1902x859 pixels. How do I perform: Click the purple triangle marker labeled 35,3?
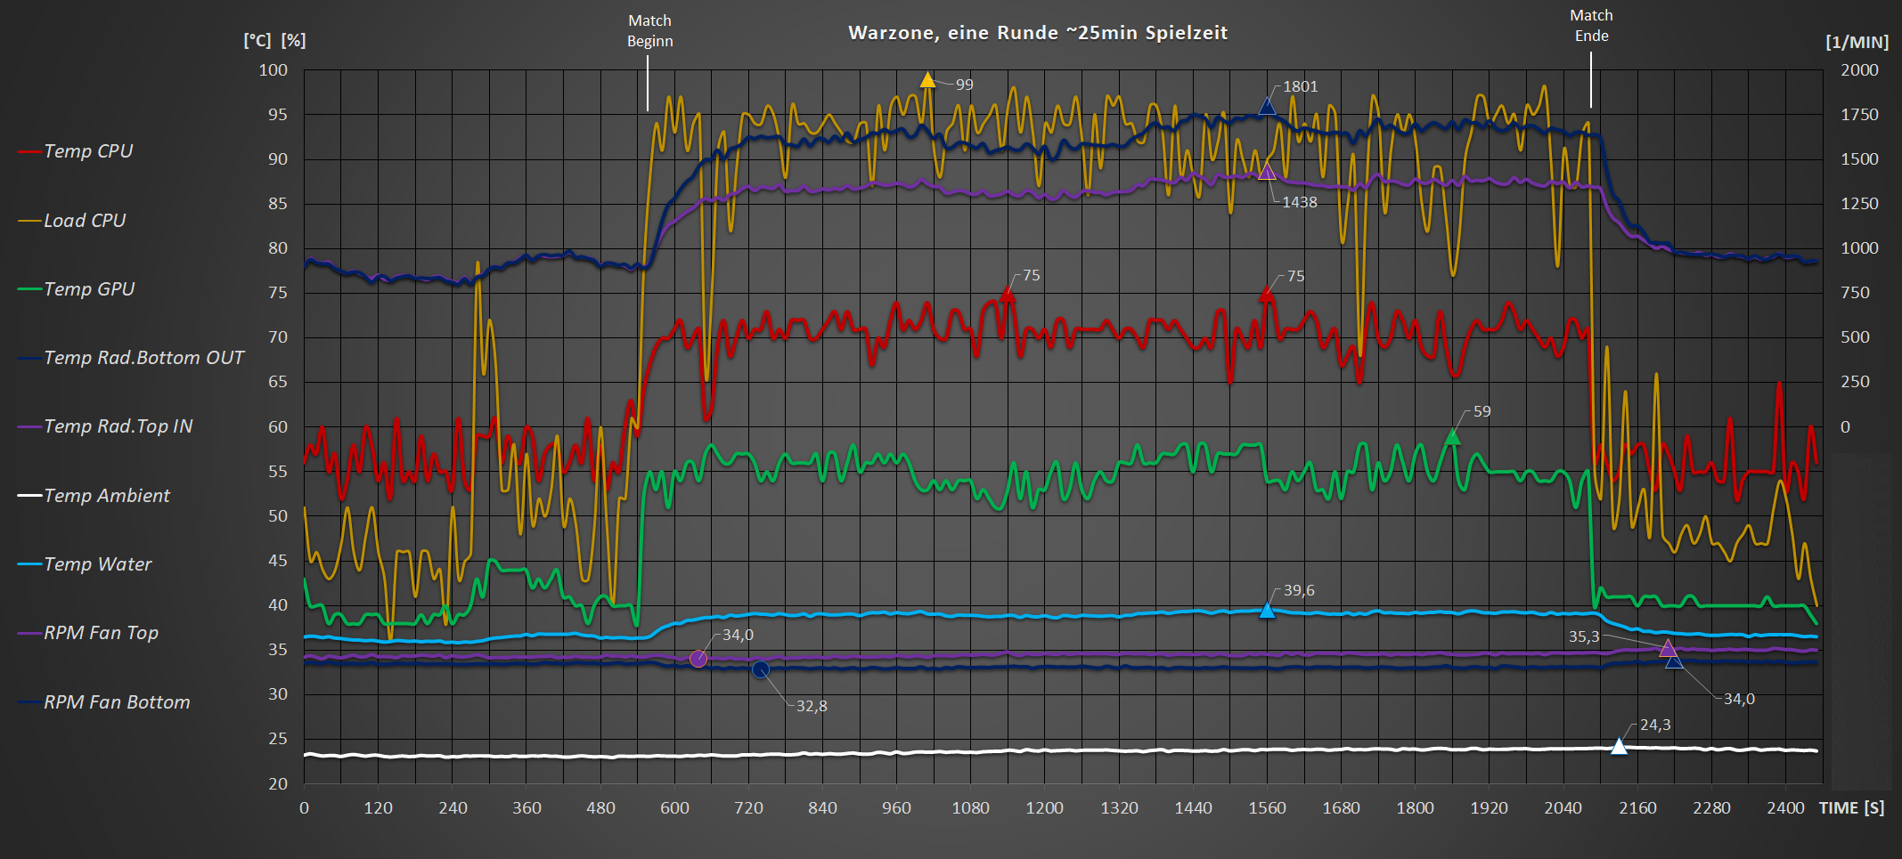click(x=1668, y=648)
